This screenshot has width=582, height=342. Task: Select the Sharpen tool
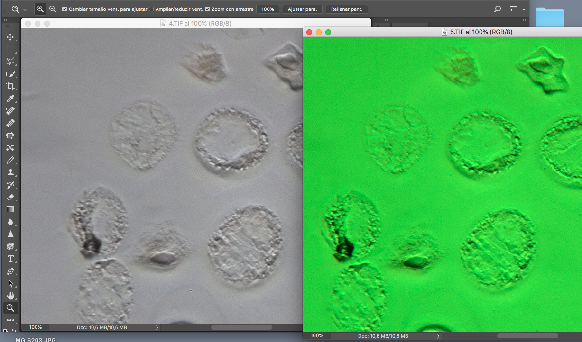click(10, 234)
